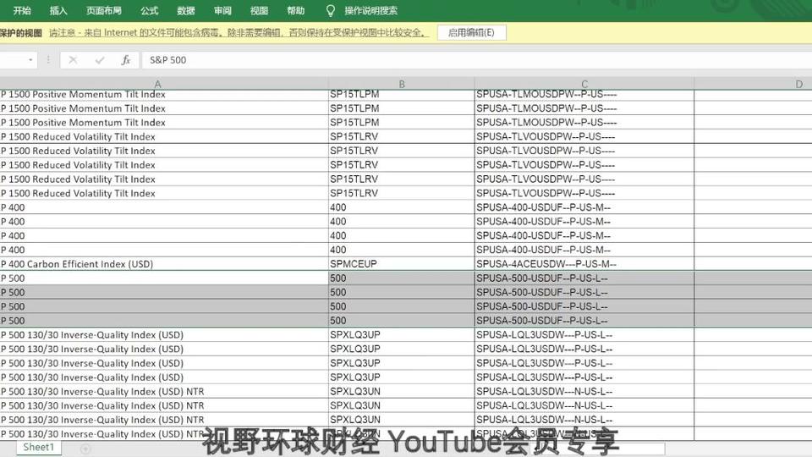The image size is (812, 457).
Task: Click the first SP15TLRV cell
Action: click(401, 137)
